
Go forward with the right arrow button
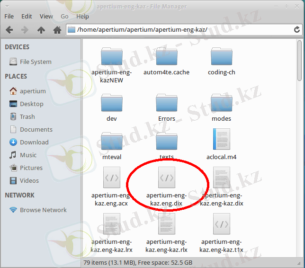[x=25, y=30]
